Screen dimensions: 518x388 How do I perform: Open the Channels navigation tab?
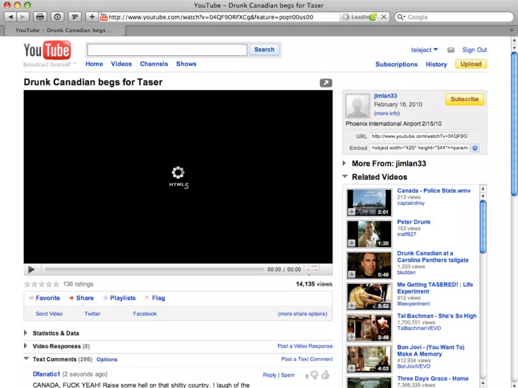[154, 64]
